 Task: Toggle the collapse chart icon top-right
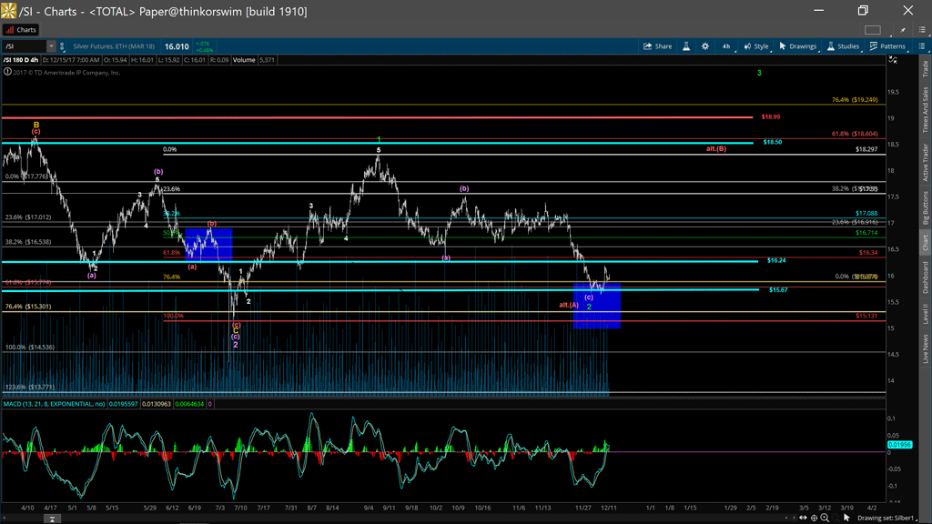894,60
